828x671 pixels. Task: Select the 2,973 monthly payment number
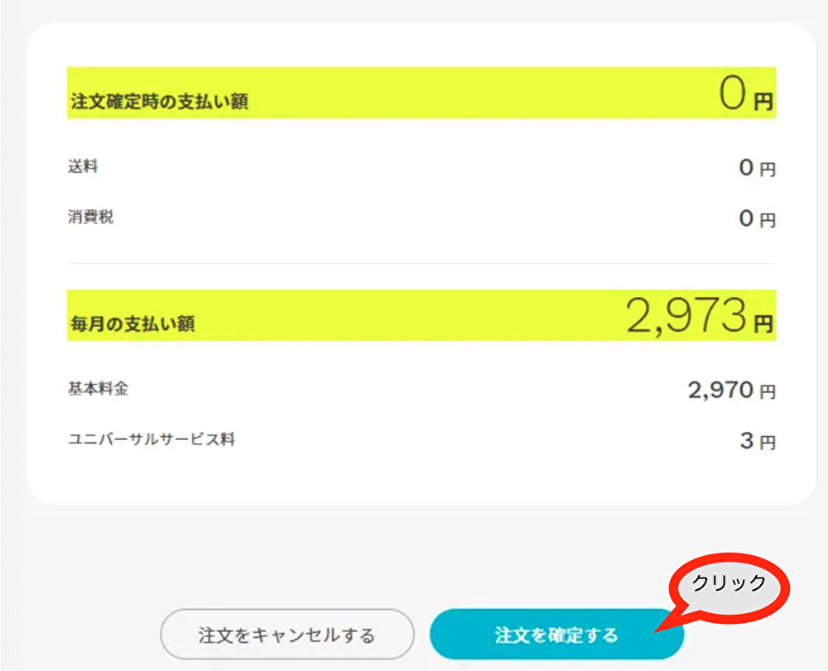pyautogui.click(x=686, y=315)
